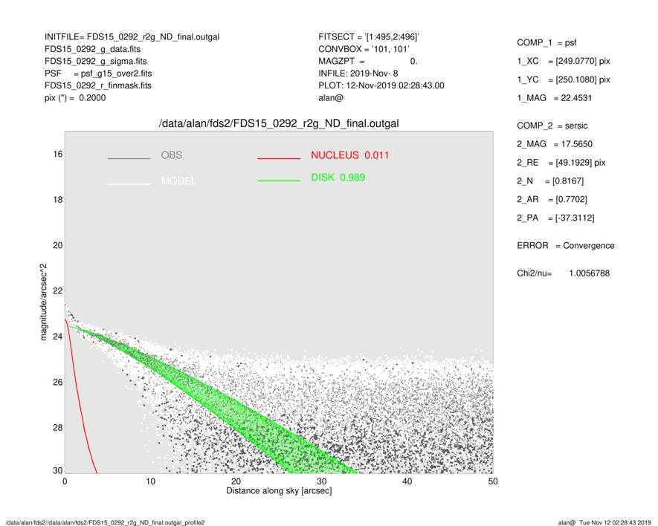Click the red NUCLEUS legend line sample
The height and width of the screenshot is (526, 658).
click(279, 158)
